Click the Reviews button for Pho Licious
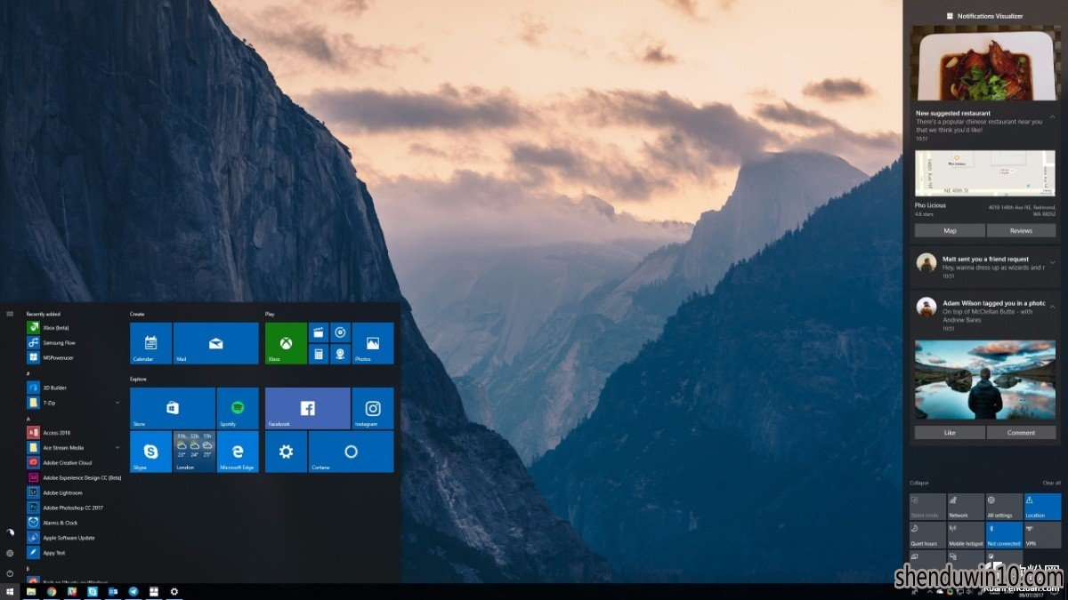The image size is (1068, 600). click(x=1022, y=230)
